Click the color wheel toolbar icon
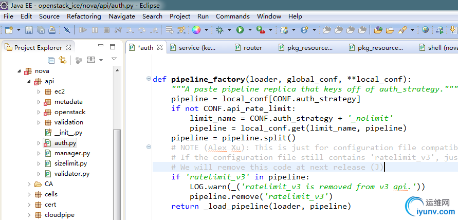 tap(196, 30)
